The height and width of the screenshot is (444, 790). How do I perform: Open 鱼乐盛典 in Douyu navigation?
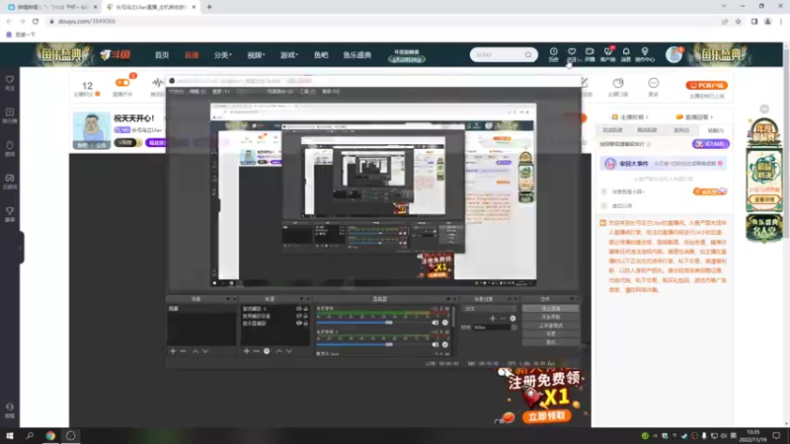click(357, 55)
